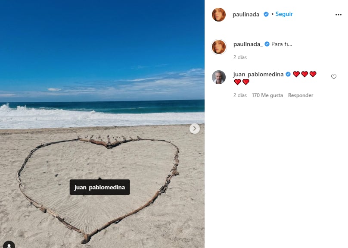Like juan_pablomedina's comment with heart icon
The height and width of the screenshot is (248, 348).
coord(334,77)
